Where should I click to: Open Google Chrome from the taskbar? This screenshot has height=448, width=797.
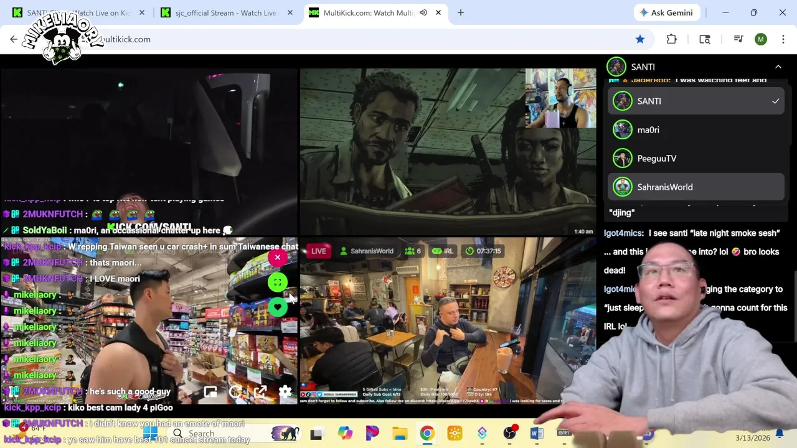427,433
